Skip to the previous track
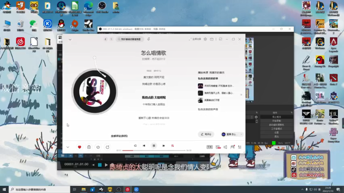Viewport: 344px width, 193px height. [144, 145]
